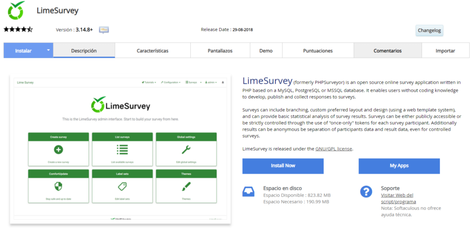Click the List surveys icon
This screenshot has height=228, width=475.
(122, 150)
